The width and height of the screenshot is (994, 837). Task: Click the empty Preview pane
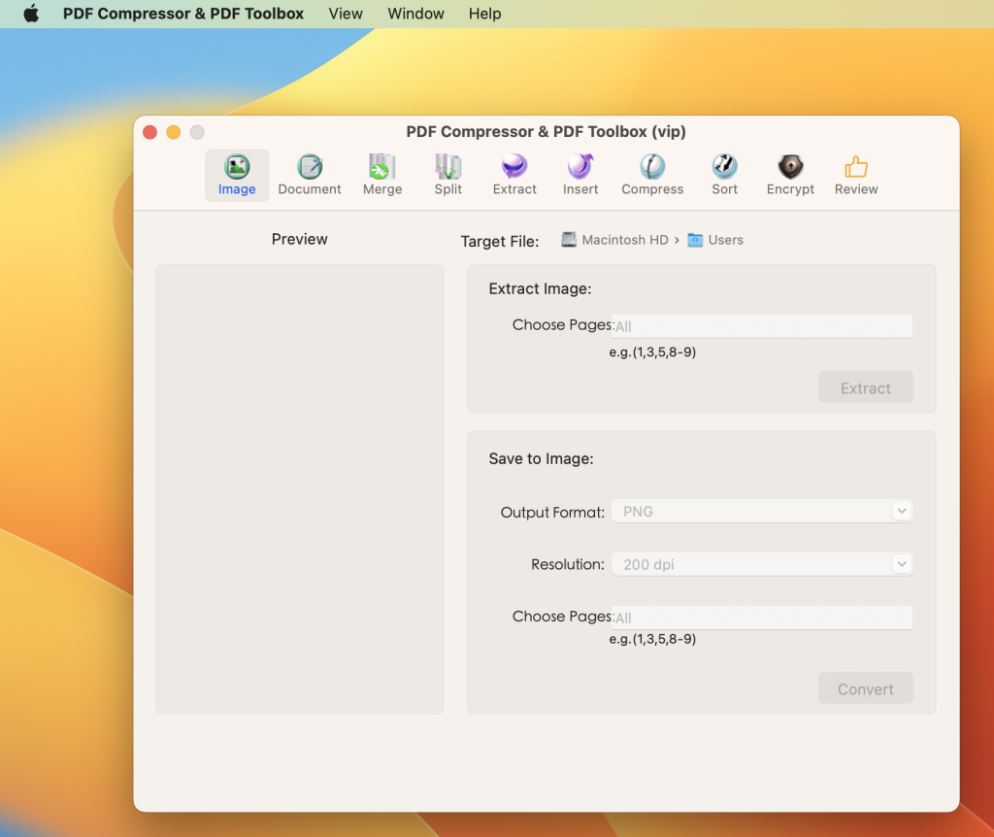300,488
